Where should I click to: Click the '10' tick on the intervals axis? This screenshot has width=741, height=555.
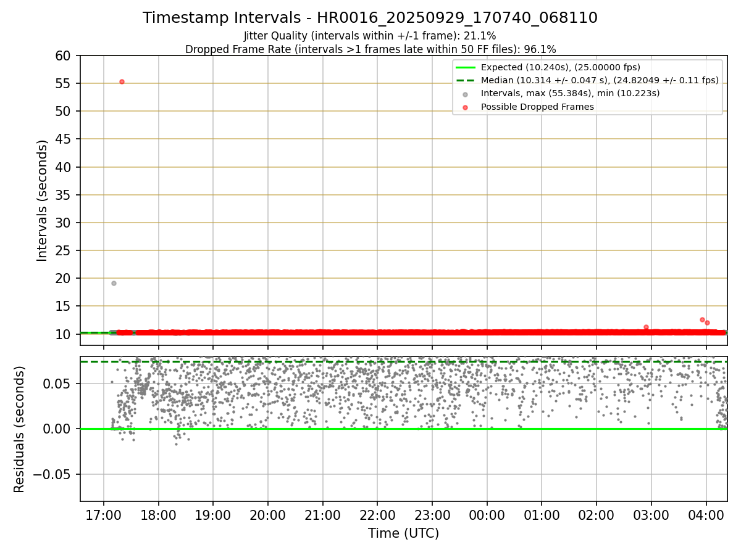64,334
